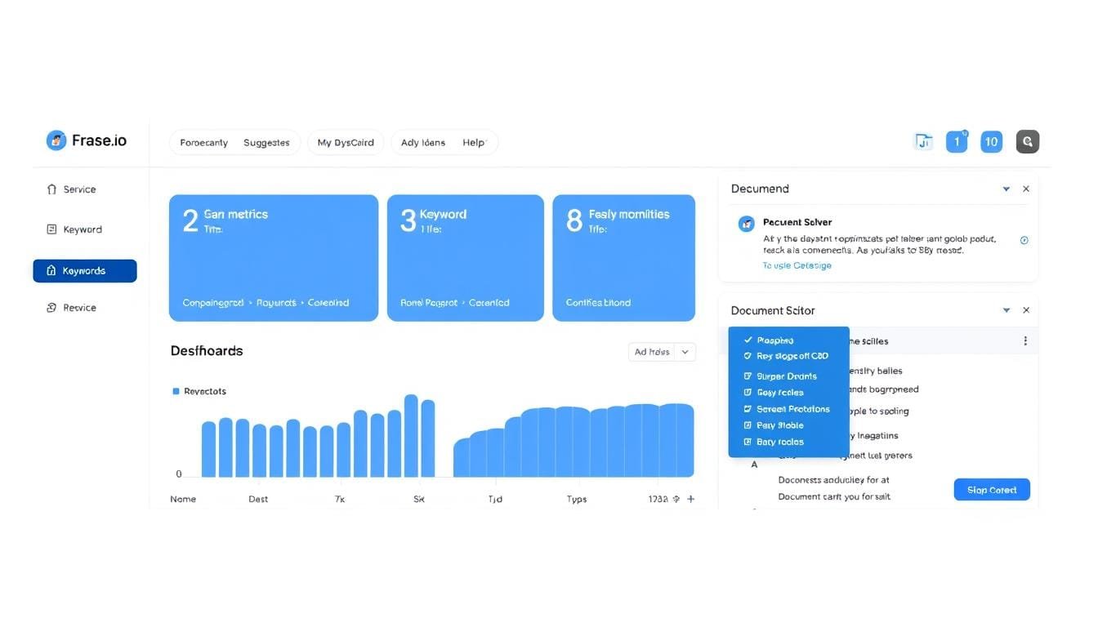Click the blue '1' notification icon

click(956, 142)
